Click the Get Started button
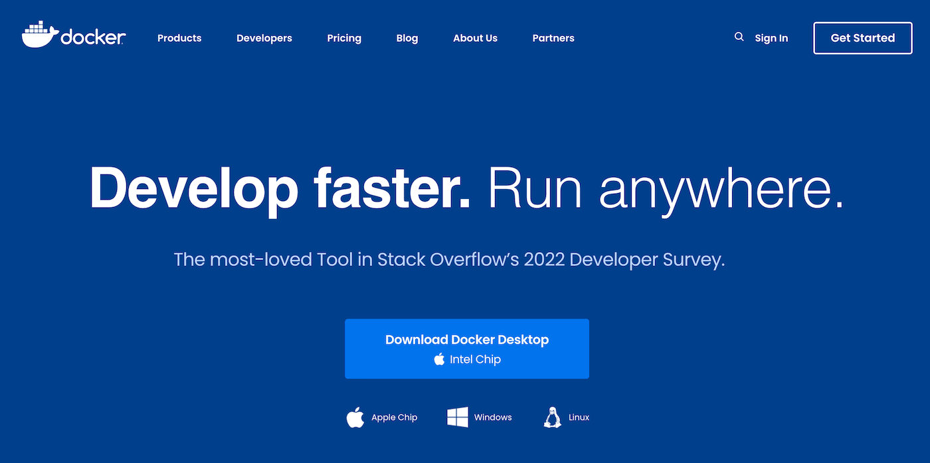 tap(862, 38)
